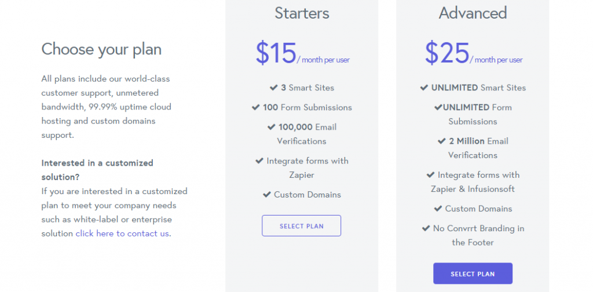
Task: Click checkmark icon beside 3 Smart Sites
Action: [273, 87]
